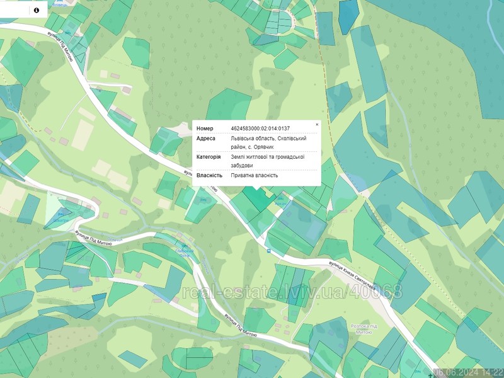Image resolution: width=504 pixels, height=378 pixels.
Task: Click the Номер label in the popup
Action: tap(205, 129)
